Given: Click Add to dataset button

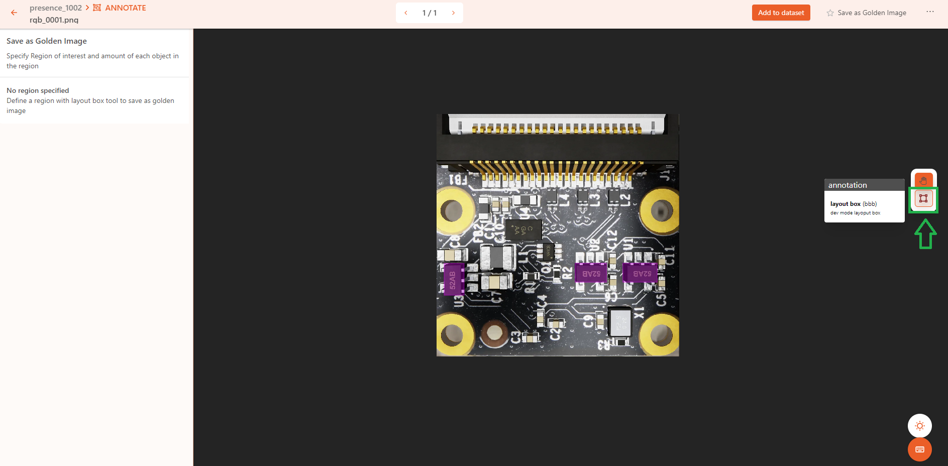Looking at the screenshot, I should click(781, 13).
